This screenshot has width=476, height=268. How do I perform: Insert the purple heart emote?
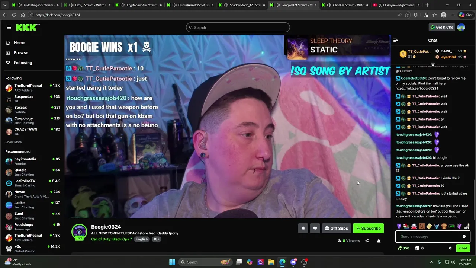click(399, 226)
